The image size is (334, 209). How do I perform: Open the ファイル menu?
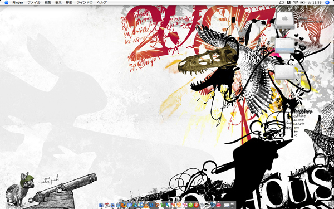[x=34, y=3]
